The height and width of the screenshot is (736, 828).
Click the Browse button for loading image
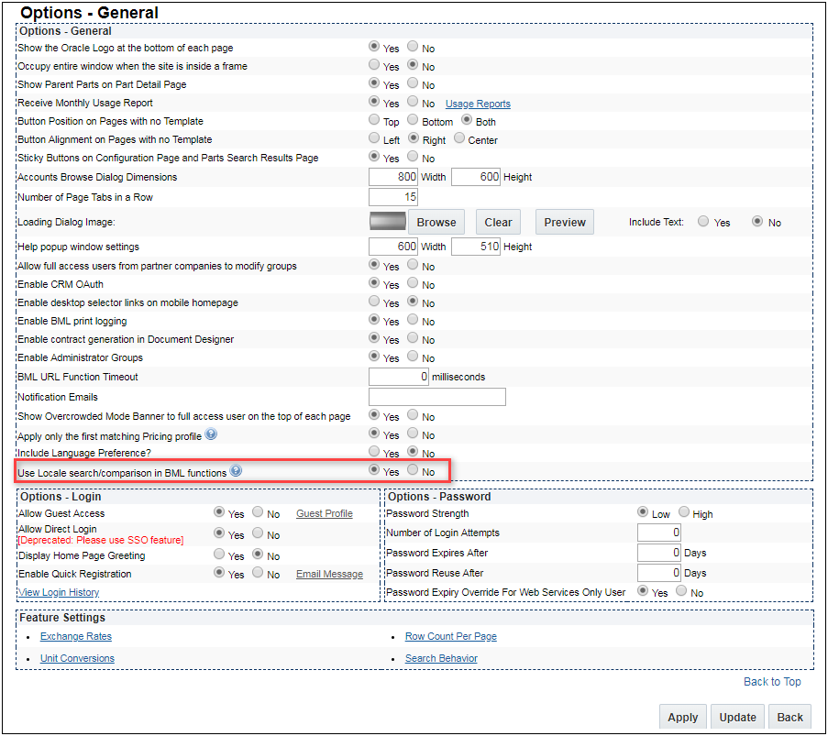(x=436, y=222)
